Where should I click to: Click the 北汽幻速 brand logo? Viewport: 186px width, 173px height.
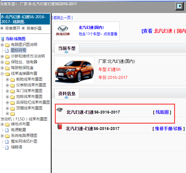(x=63, y=31)
